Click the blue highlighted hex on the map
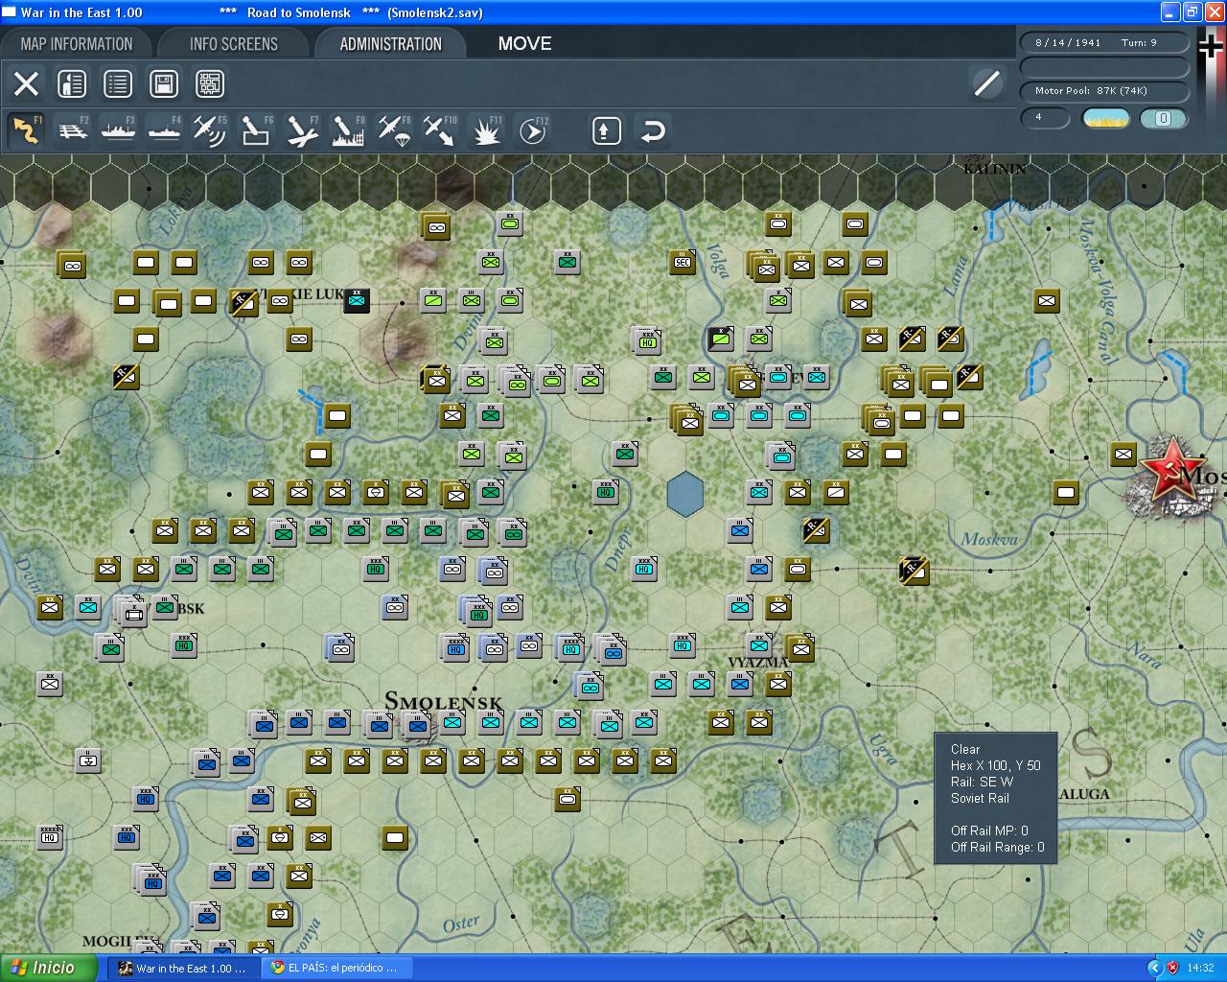The image size is (1227, 982). coord(685,494)
